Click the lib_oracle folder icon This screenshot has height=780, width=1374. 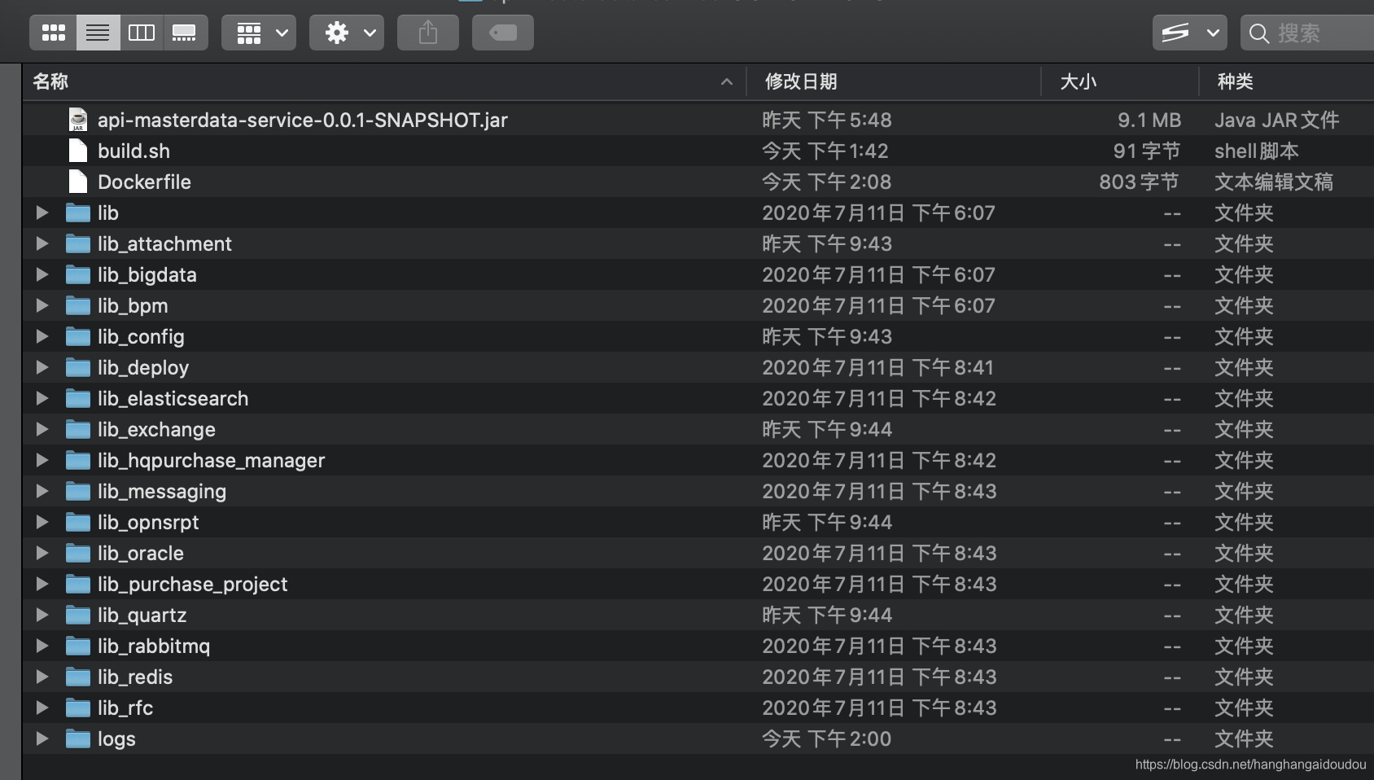(x=78, y=553)
